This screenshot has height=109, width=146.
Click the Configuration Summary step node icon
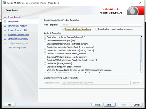pos(5,39)
